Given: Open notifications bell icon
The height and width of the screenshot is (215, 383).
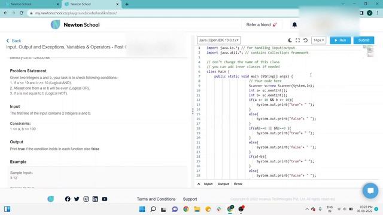Looking at the screenshot, I should pos(294,24).
